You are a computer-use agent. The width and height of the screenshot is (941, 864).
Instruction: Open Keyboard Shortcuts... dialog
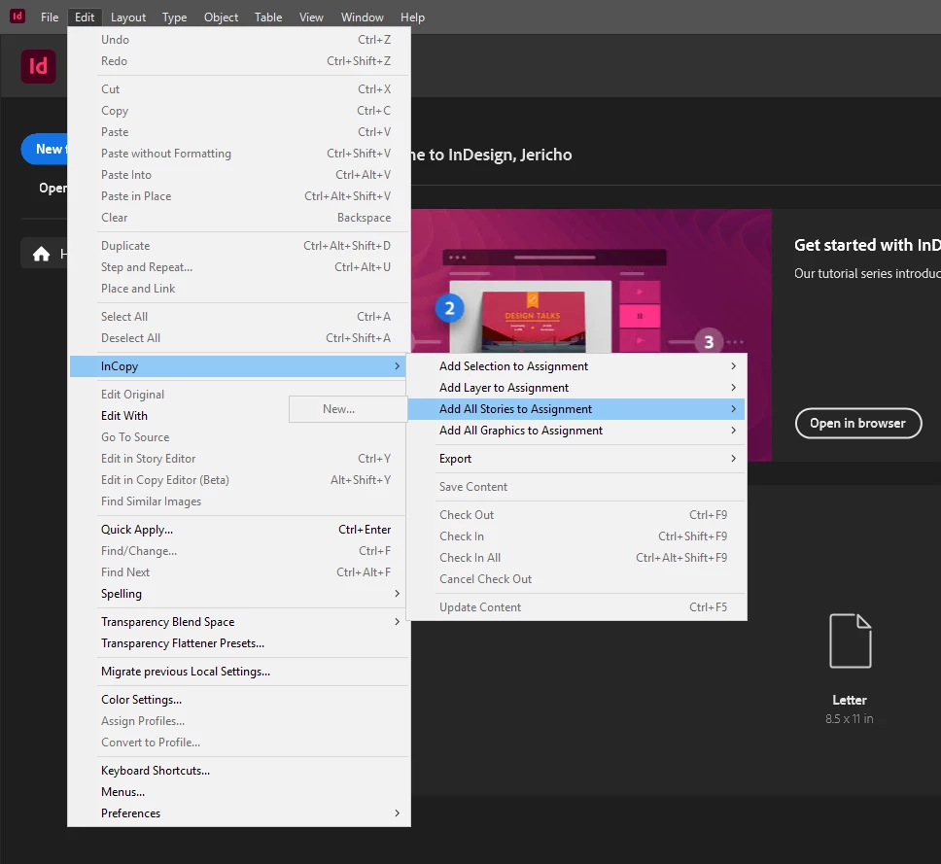point(238,771)
